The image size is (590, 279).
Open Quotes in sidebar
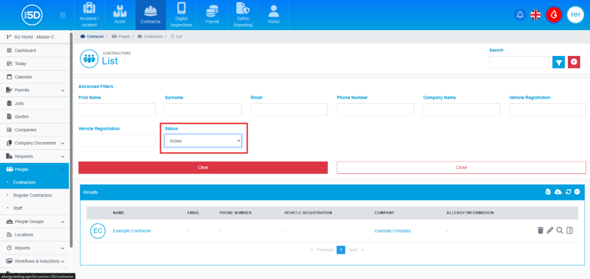pos(35,116)
